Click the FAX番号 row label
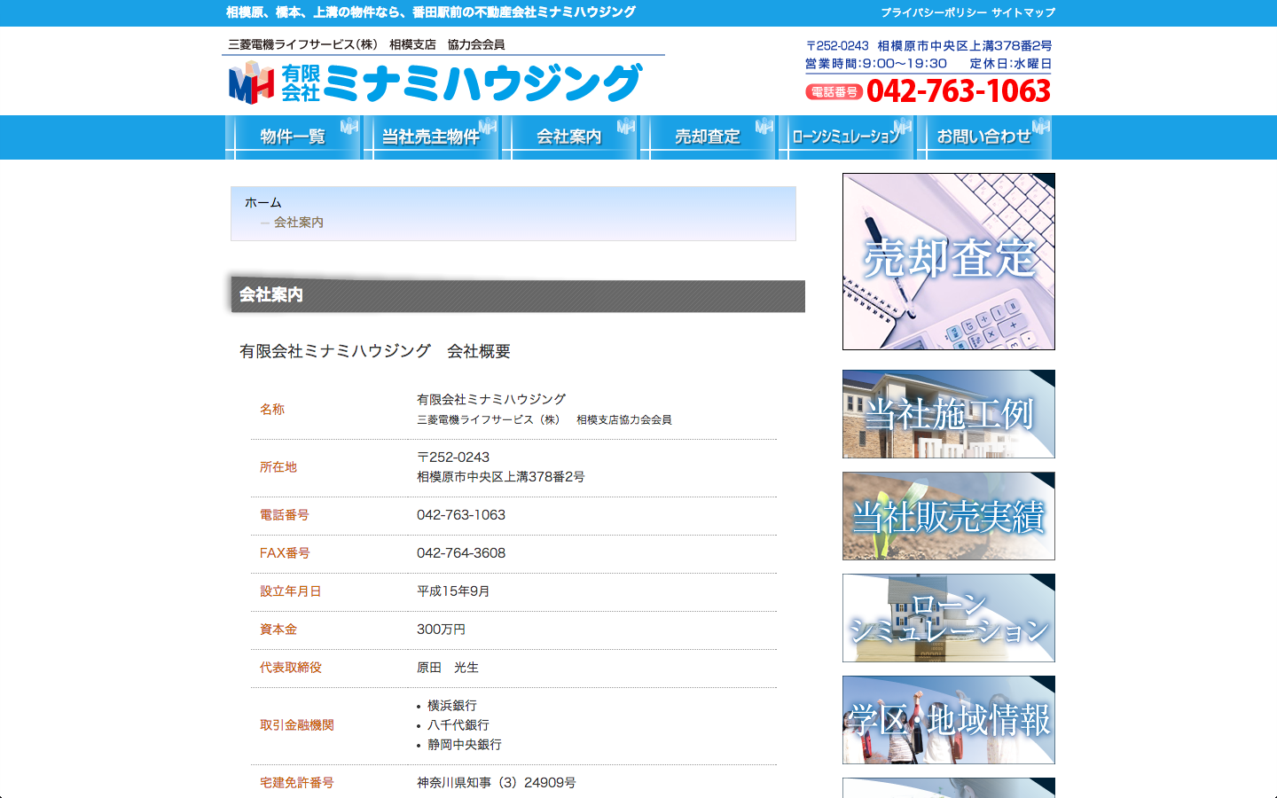 [285, 553]
